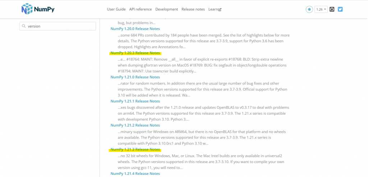Open NumPy 1.21.0 Release Notes result
The width and height of the screenshot is (368, 177).
[135, 77]
